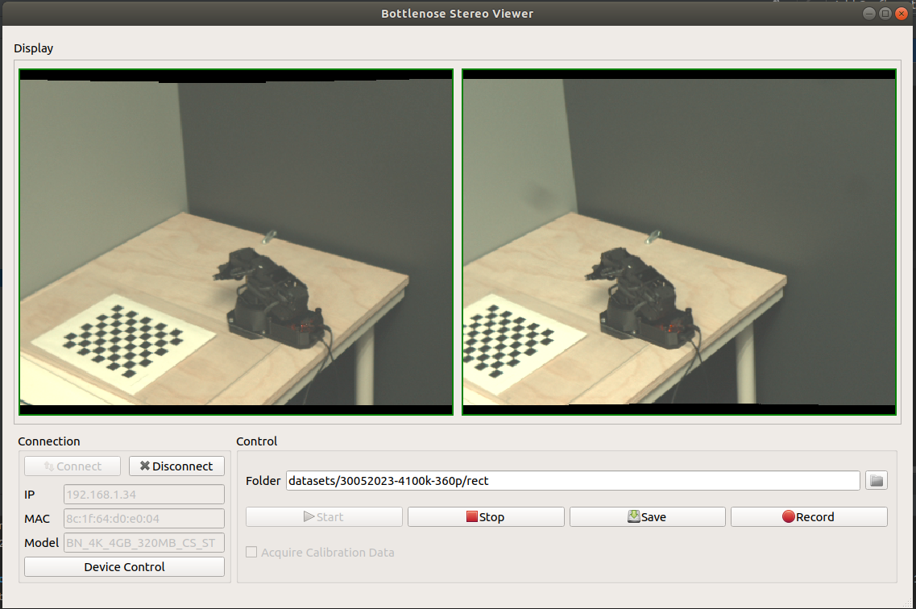Select the MAC address field
916x609 pixels.
point(143,519)
